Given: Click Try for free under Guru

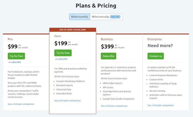Looking at the screenshot, I should [x=63, y=53].
